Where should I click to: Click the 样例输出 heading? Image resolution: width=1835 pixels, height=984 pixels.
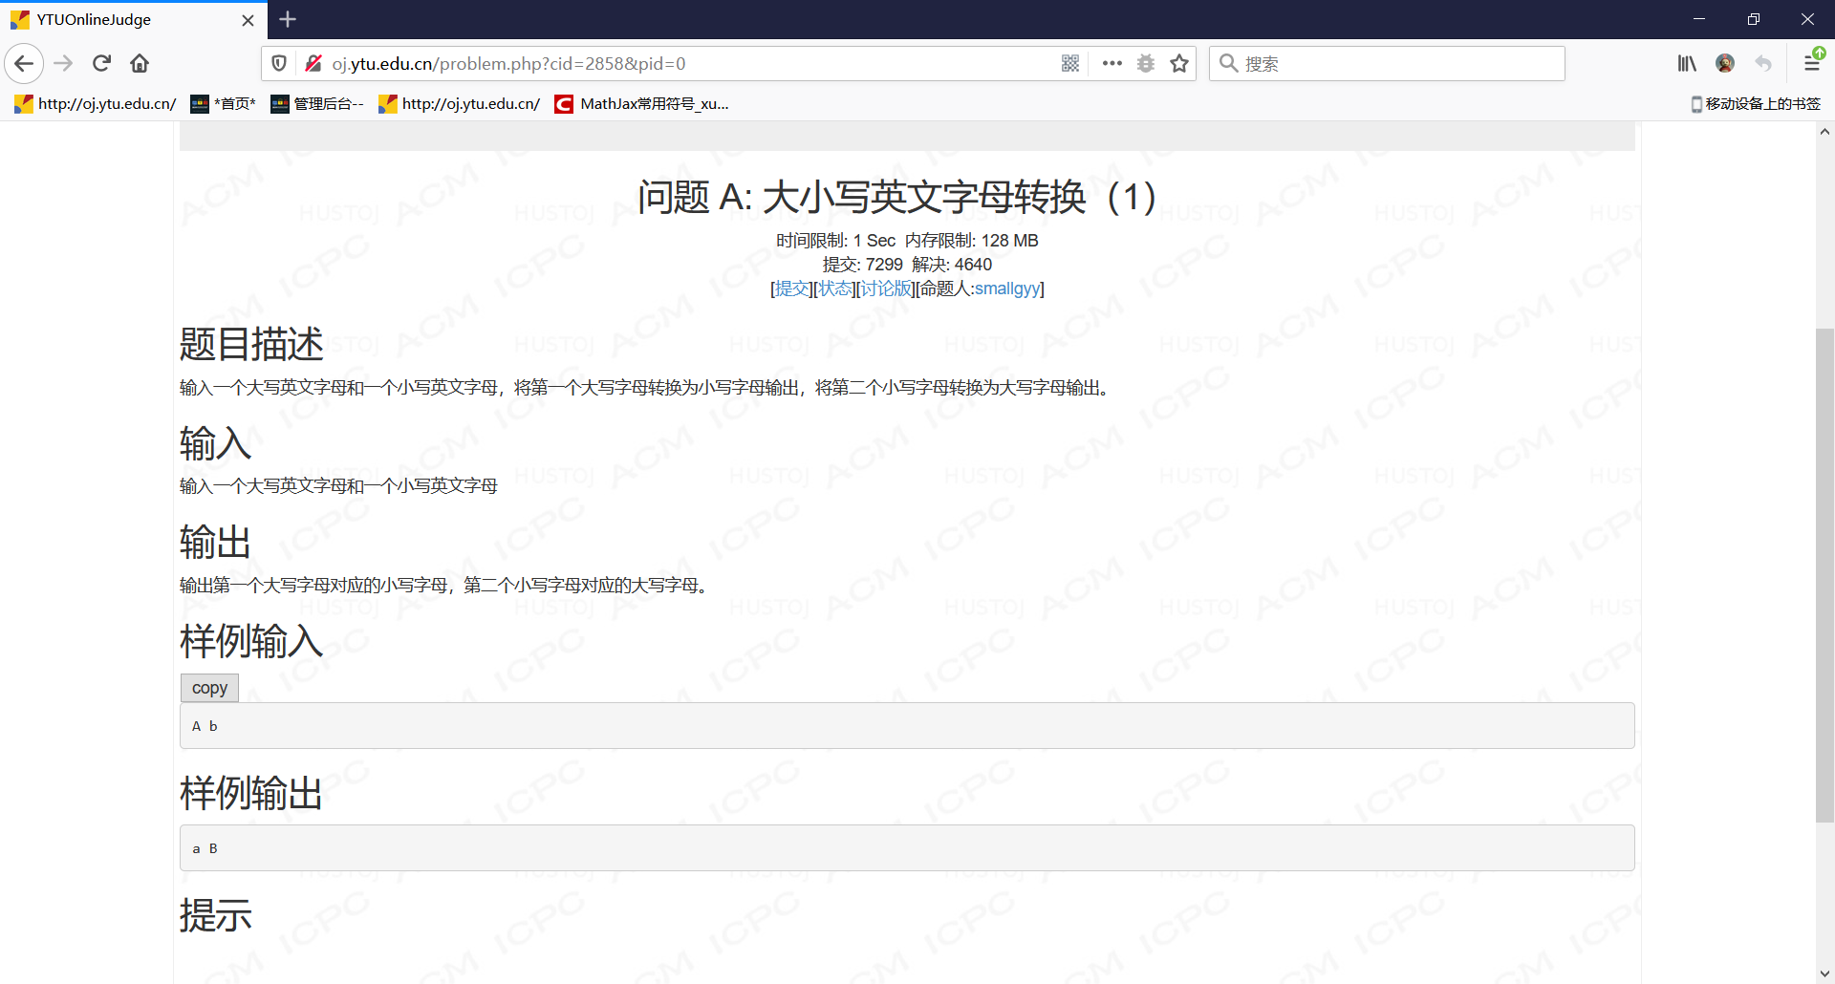(x=251, y=793)
